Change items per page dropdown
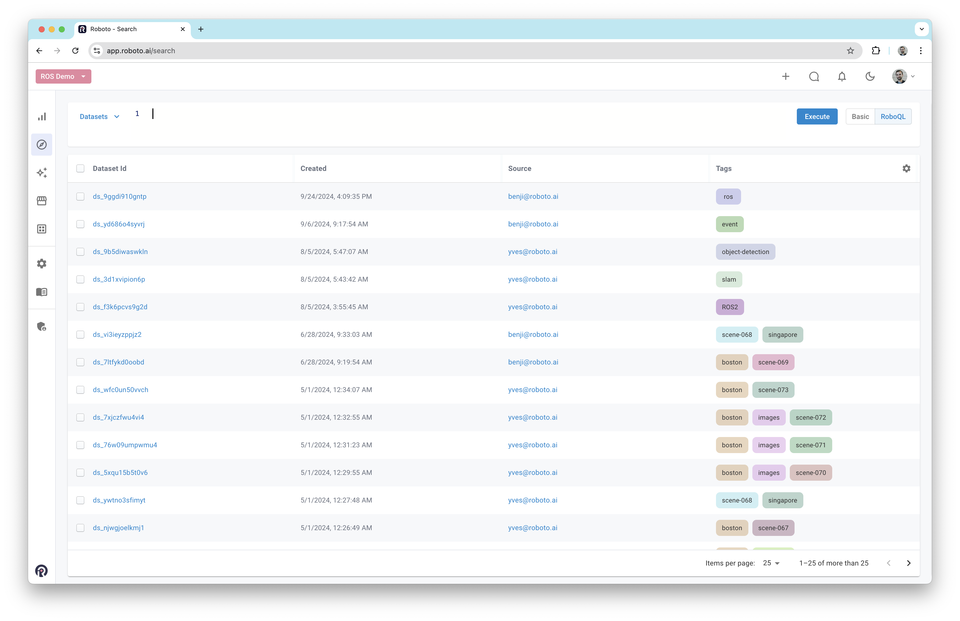 (x=771, y=563)
